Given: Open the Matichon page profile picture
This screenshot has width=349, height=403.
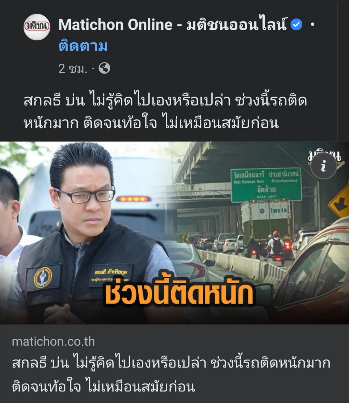Looking at the screenshot, I should click(x=37, y=27).
